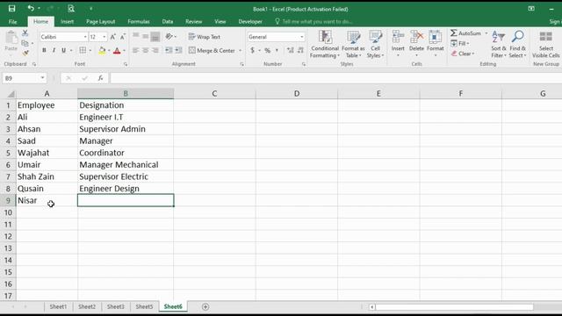
Task: Switch to Sheet1 tab
Action: tap(58, 306)
